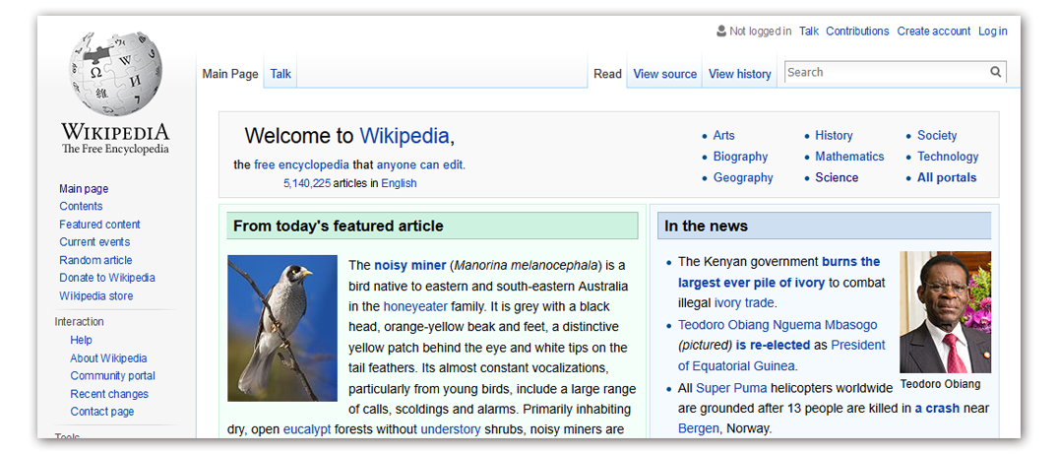Click the Log in link

click(992, 32)
